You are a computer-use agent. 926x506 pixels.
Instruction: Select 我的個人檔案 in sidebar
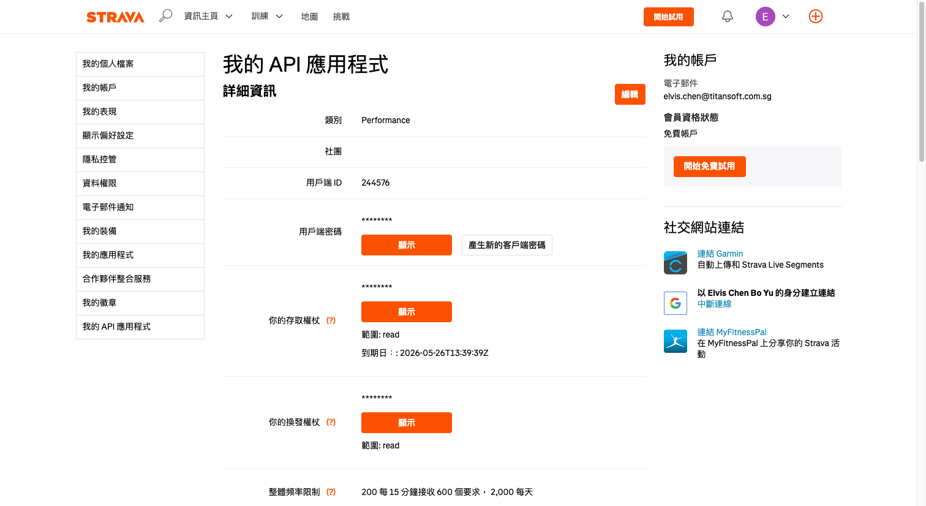click(140, 64)
